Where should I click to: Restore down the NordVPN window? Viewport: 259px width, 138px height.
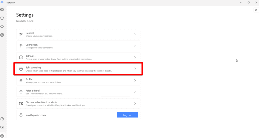(x=249, y=2)
